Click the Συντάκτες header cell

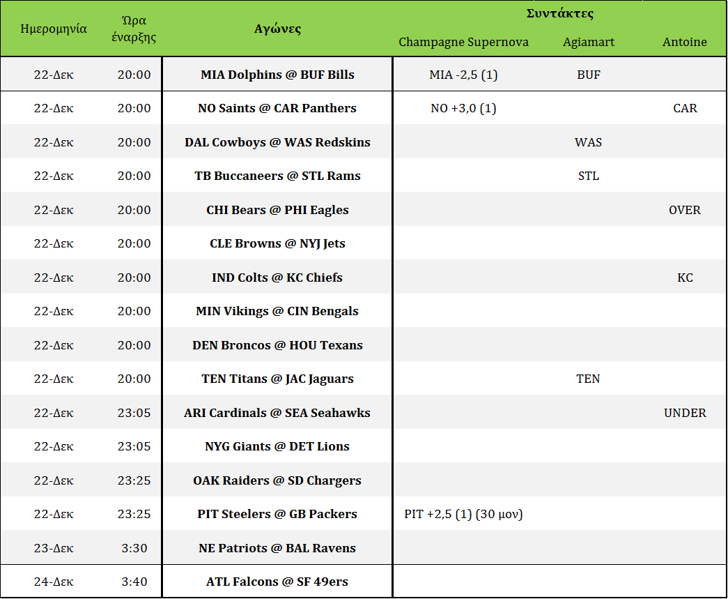tap(560, 13)
